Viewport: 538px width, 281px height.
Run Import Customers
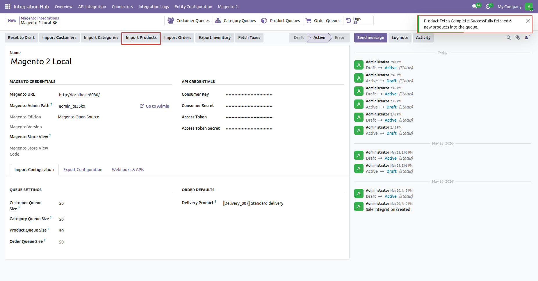pos(59,38)
